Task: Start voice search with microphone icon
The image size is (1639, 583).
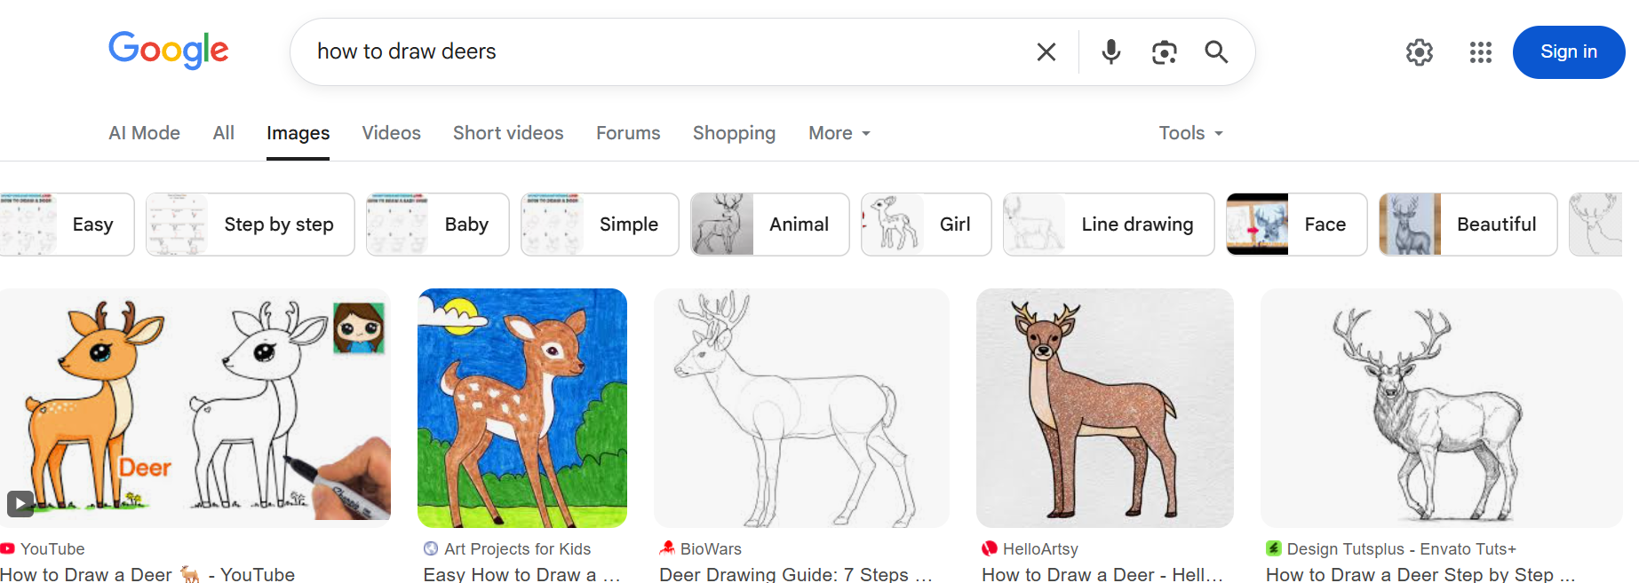Action: click(x=1110, y=52)
